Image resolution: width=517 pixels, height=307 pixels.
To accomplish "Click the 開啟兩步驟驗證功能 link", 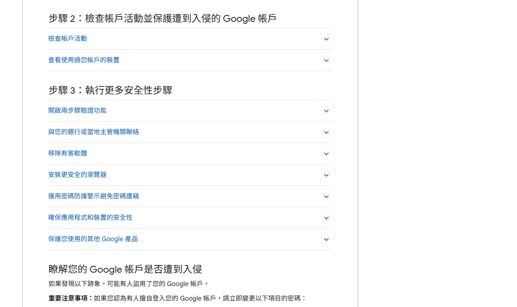I will point(77,110).
